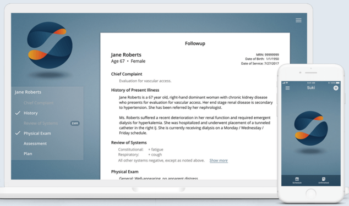
Task: Click History of Present Illness heading
Action: click(x=135, y=90)
